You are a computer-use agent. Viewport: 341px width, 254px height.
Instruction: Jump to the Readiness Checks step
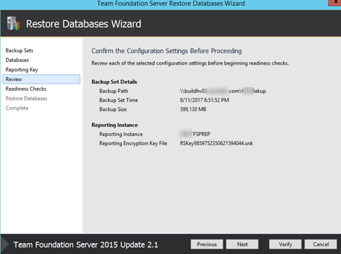26,89
